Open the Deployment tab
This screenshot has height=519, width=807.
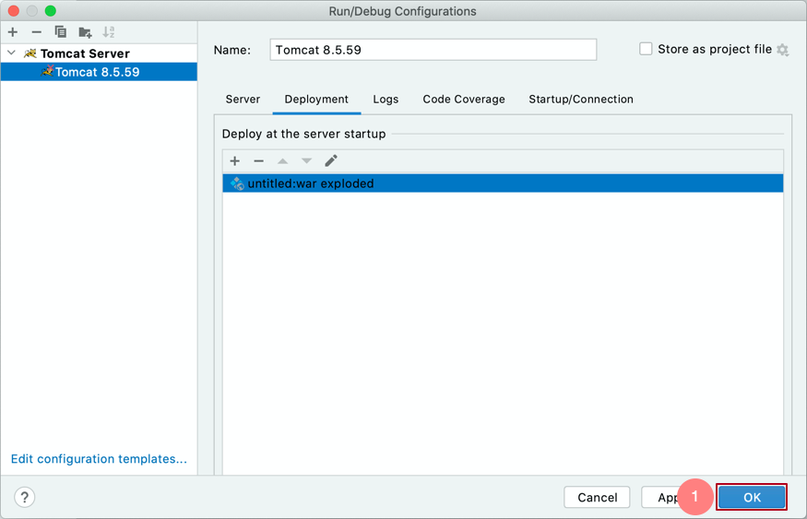click(316, 100)
